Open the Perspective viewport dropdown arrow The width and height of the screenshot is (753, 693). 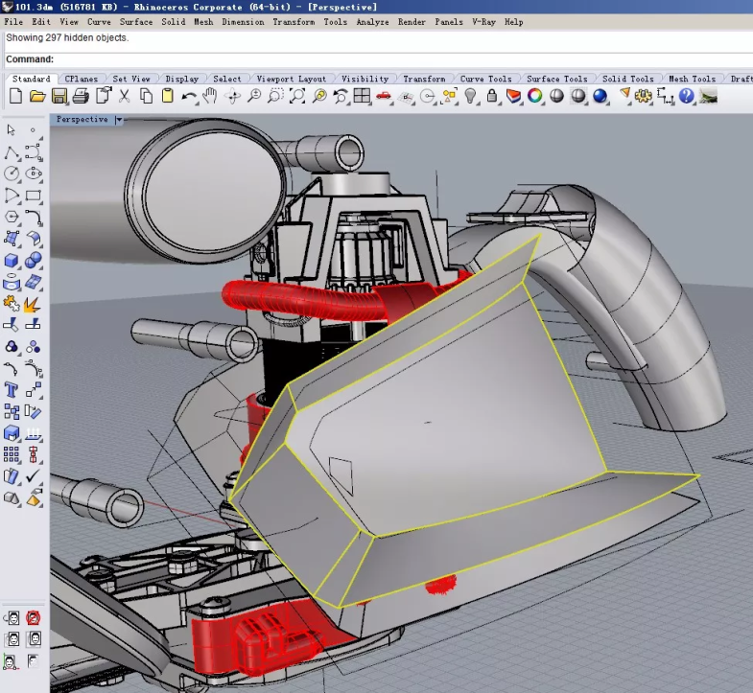[119, 120]
